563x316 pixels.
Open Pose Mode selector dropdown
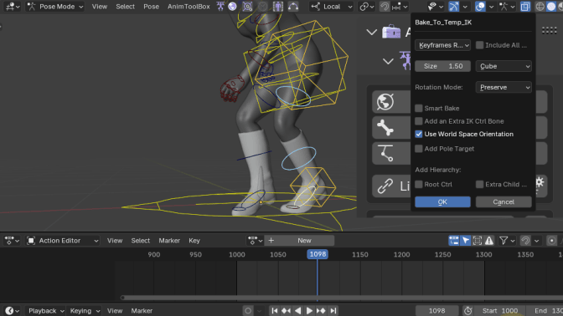tap(55, 7)
